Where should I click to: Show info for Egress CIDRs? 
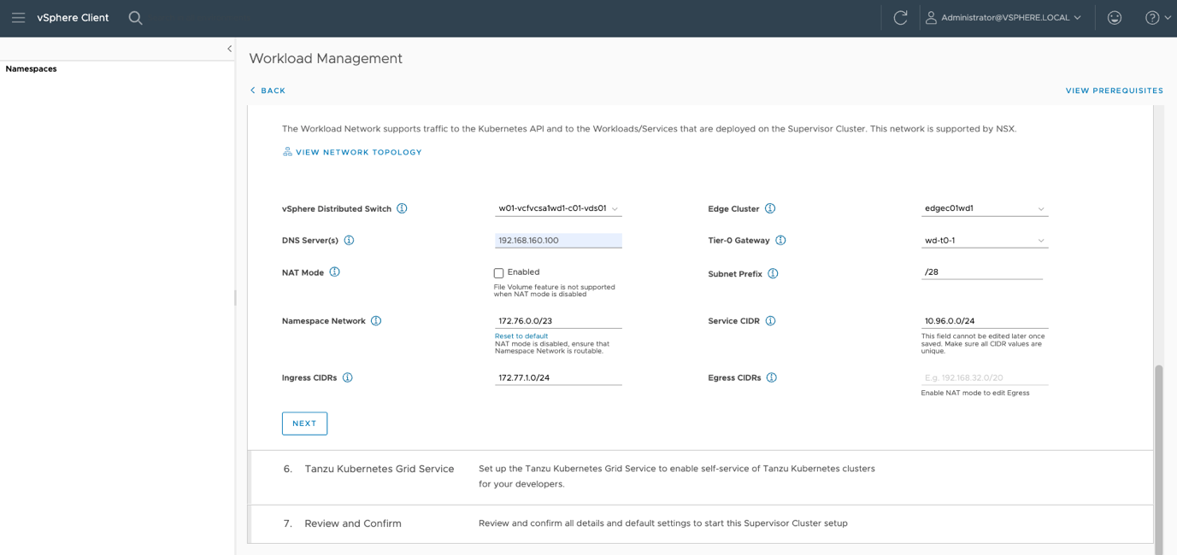point(771,377)
